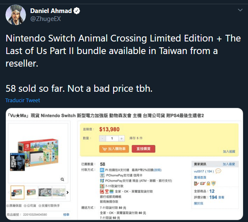
Task: Click the verified badge next to Daniel Ahmad
Action: [x=77, y=11]
